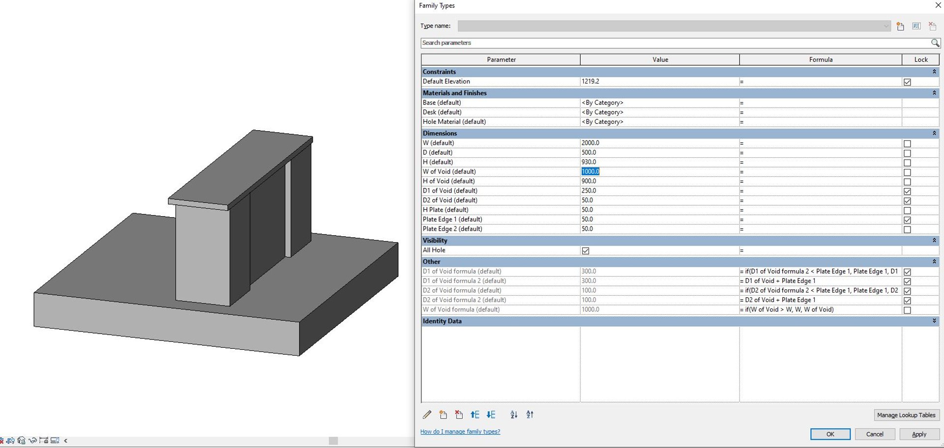Image resolution: width=944 pixels, height=448 pixels.
Task: Click the OK button
Action: pyautogui.click(x=830, y=434)
